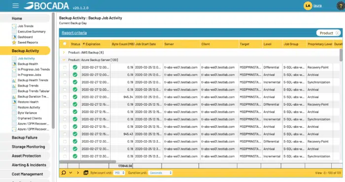Click the In Progress Job Trends icon
Image resolution: width=345 pixels, height=182 pixels.
14,69
